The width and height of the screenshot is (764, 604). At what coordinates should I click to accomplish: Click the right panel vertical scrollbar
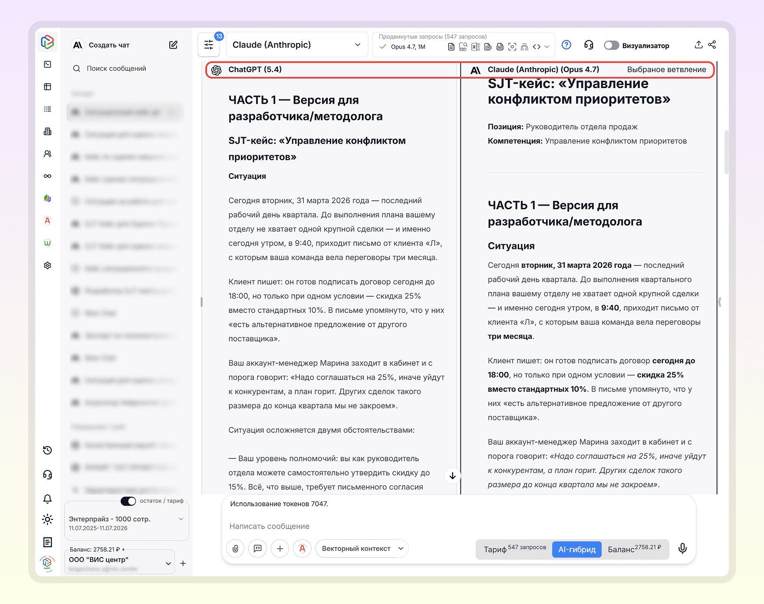point(726,152)
